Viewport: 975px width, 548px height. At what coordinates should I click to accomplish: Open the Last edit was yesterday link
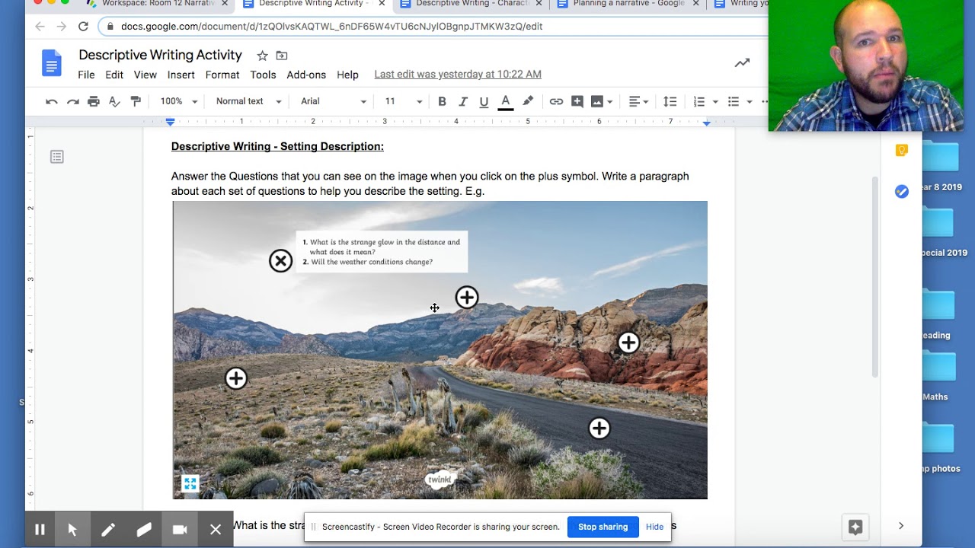(458, 75)
